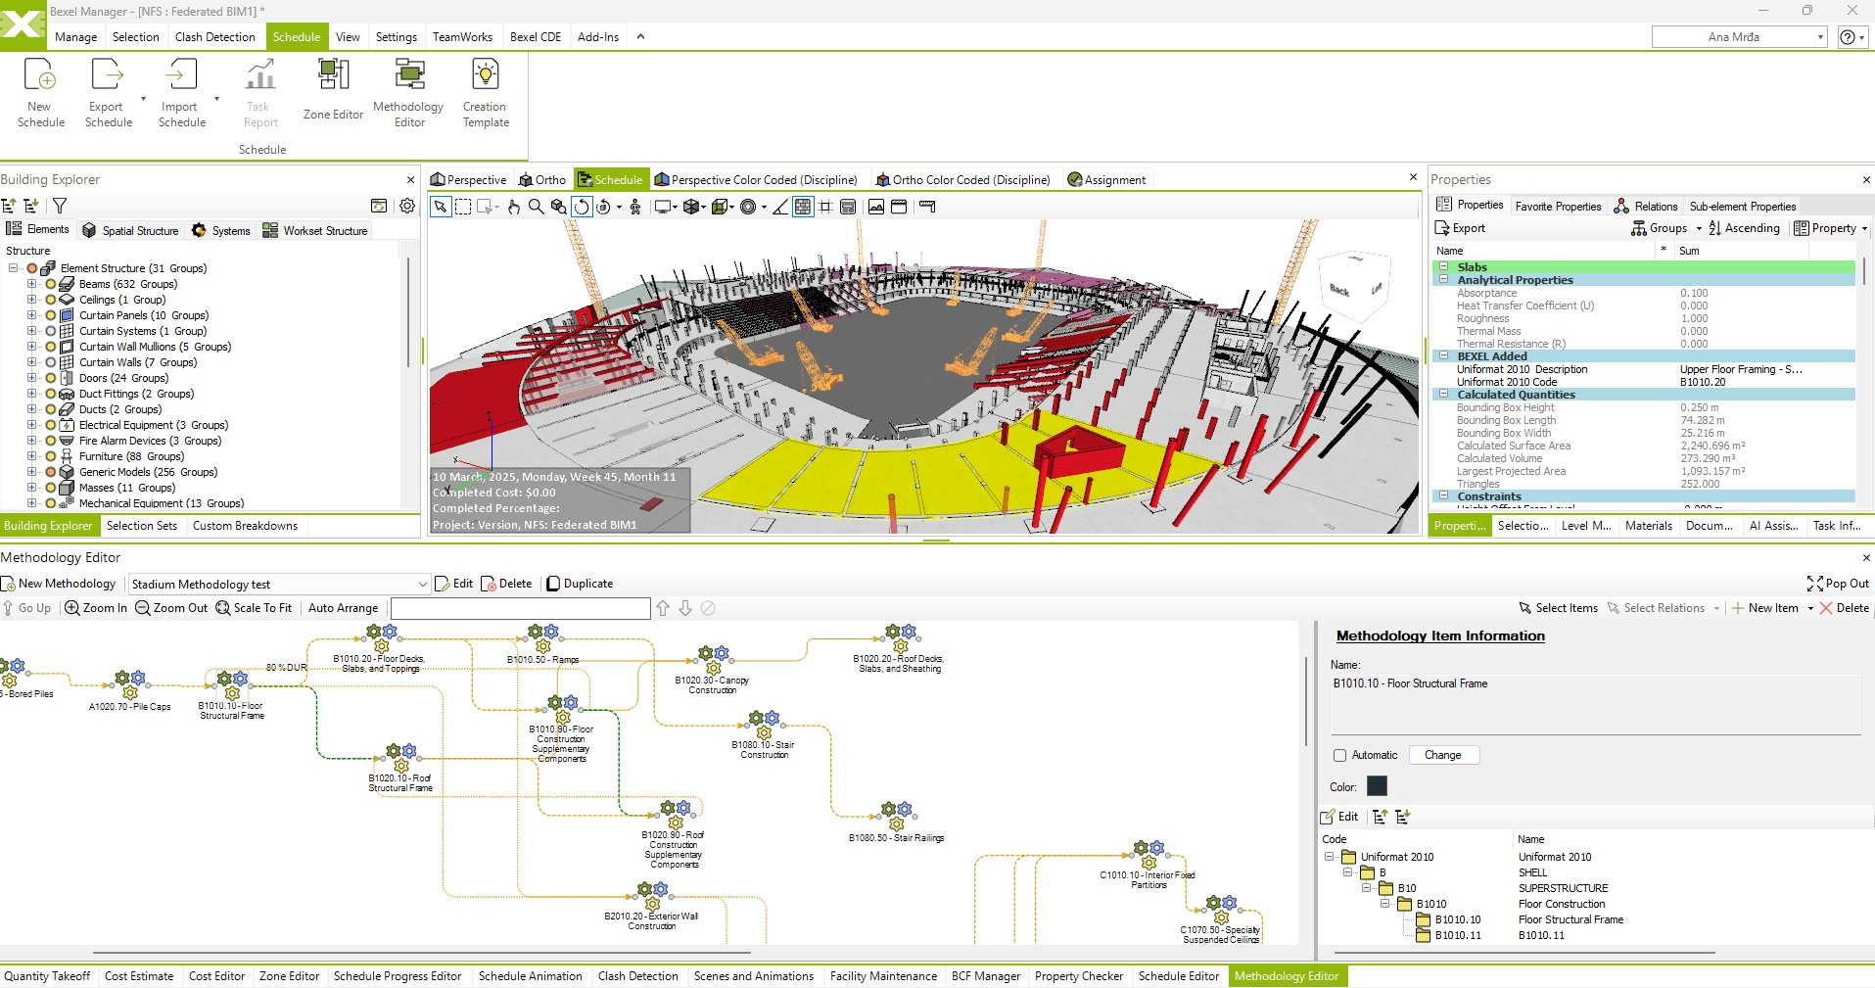Select the pan hand tool in viewport toolbar
The width and height of the screenshot is (1875, 988).
(x=513, y=207)
